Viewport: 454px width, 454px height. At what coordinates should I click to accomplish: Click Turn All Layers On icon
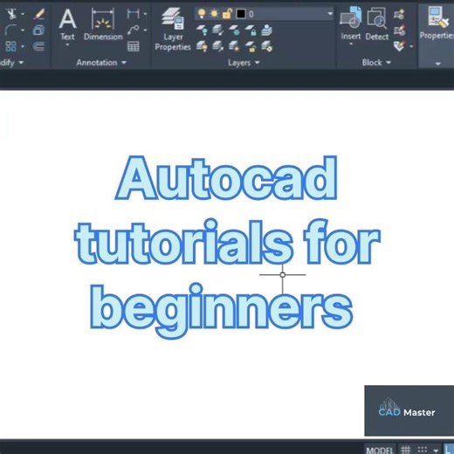point(202,46)
